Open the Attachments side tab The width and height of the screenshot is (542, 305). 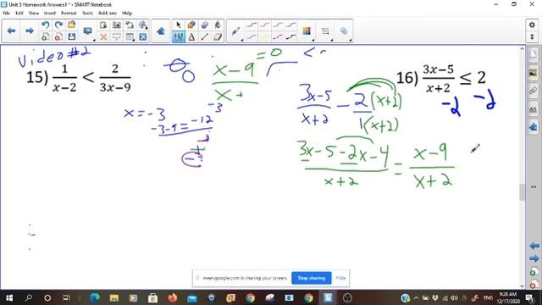click(x=533, y=91)
